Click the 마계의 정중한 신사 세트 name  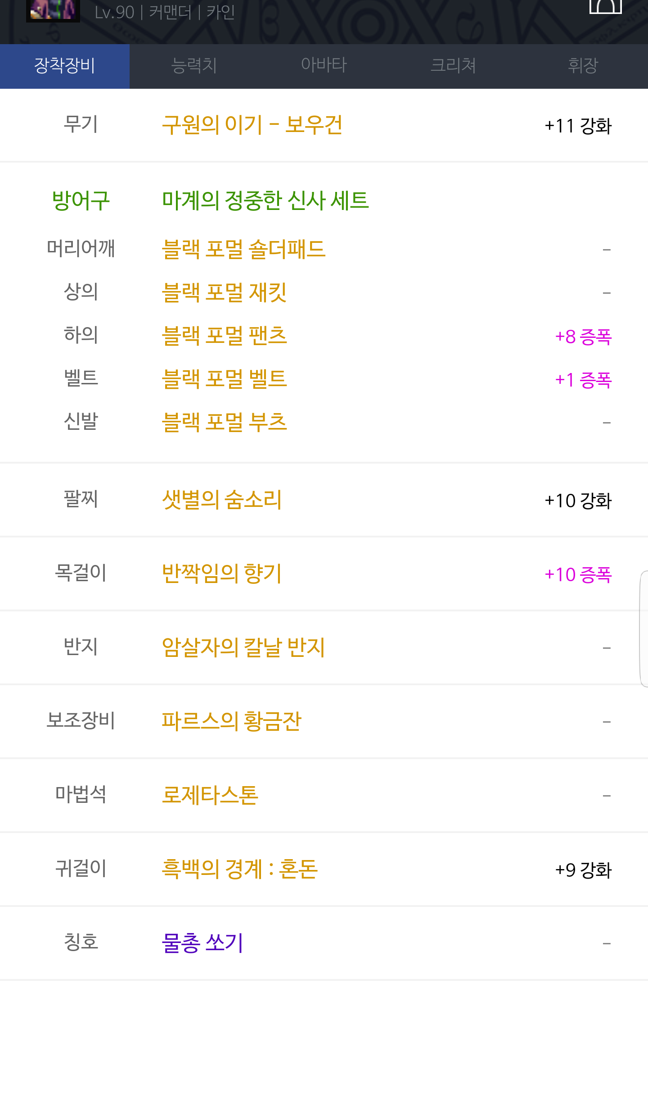coord(265,200)
